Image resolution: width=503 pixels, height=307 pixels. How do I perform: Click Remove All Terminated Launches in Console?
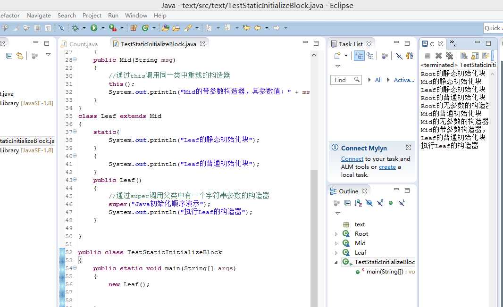(x=449, y=56)
